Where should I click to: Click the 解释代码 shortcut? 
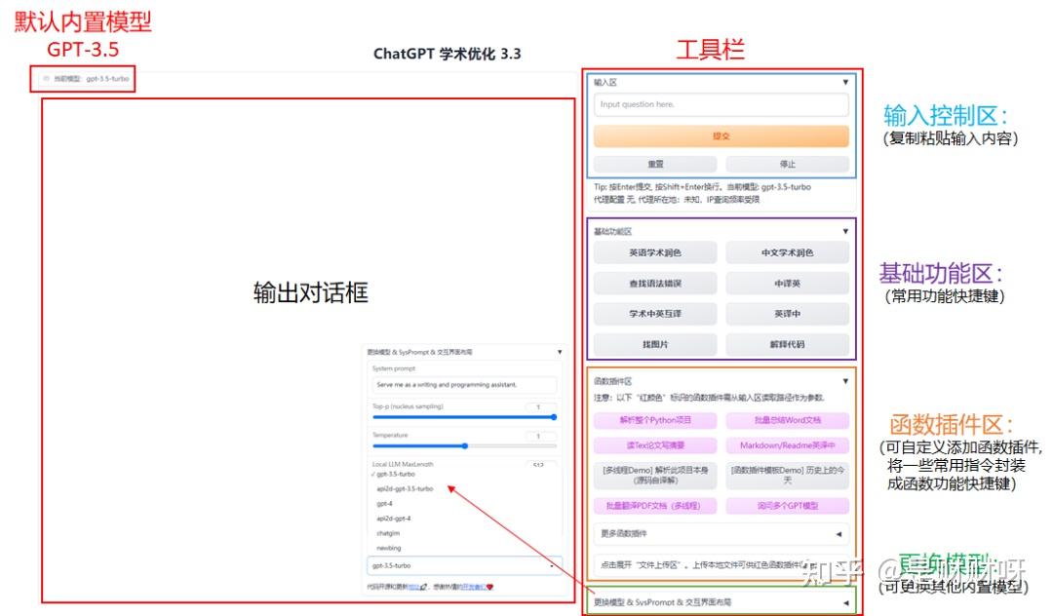(x=788, y=344)
